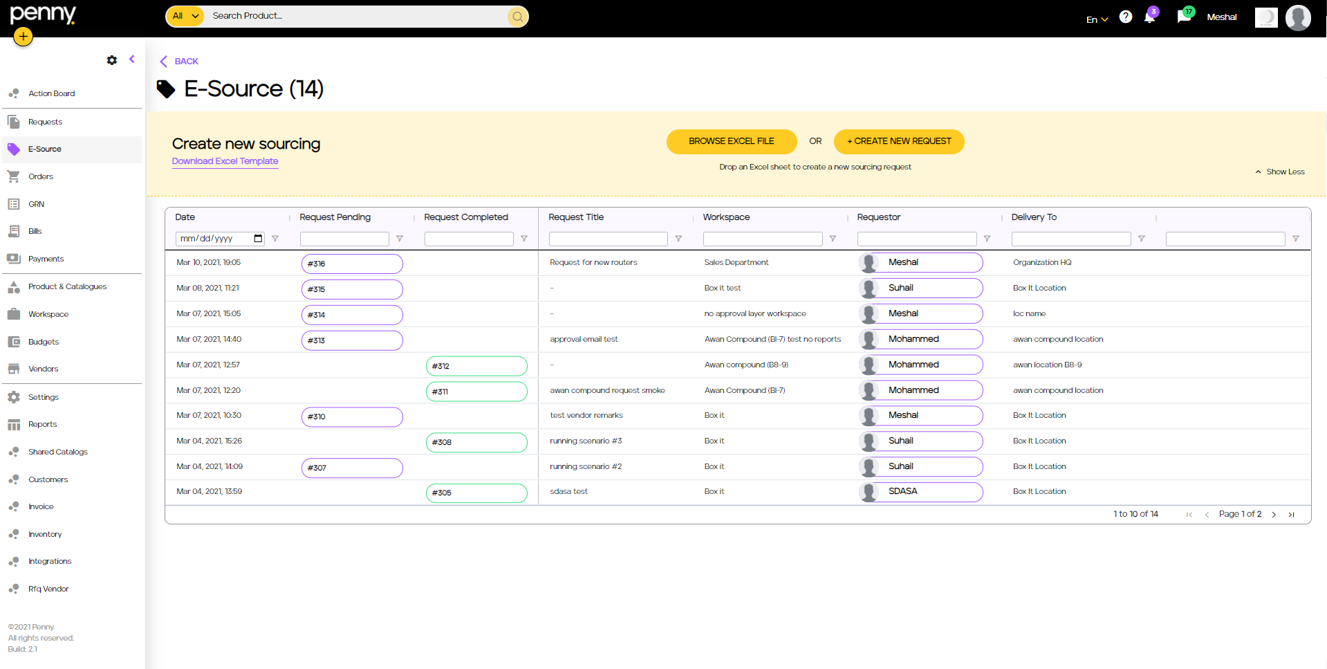Open pending request #316
This screenshot has width=1327, height=669.
352,264
